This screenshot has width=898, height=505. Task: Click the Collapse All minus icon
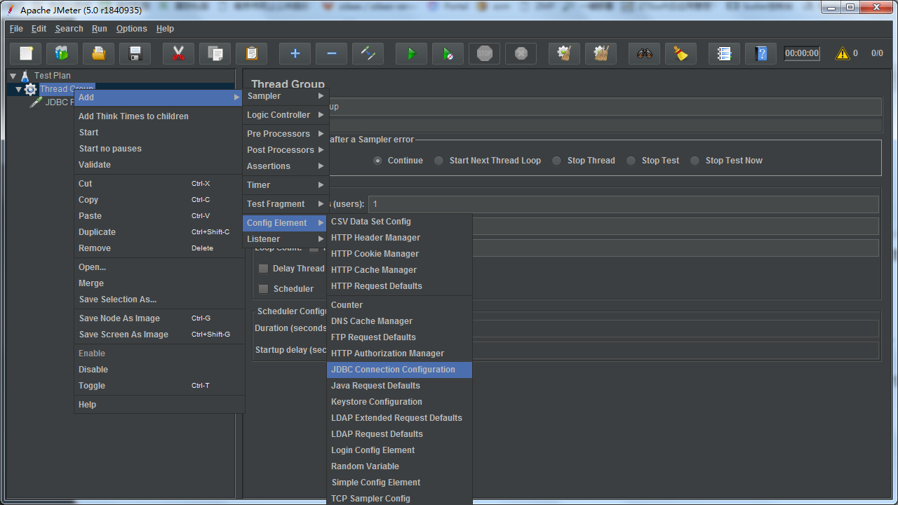(332, 53)
